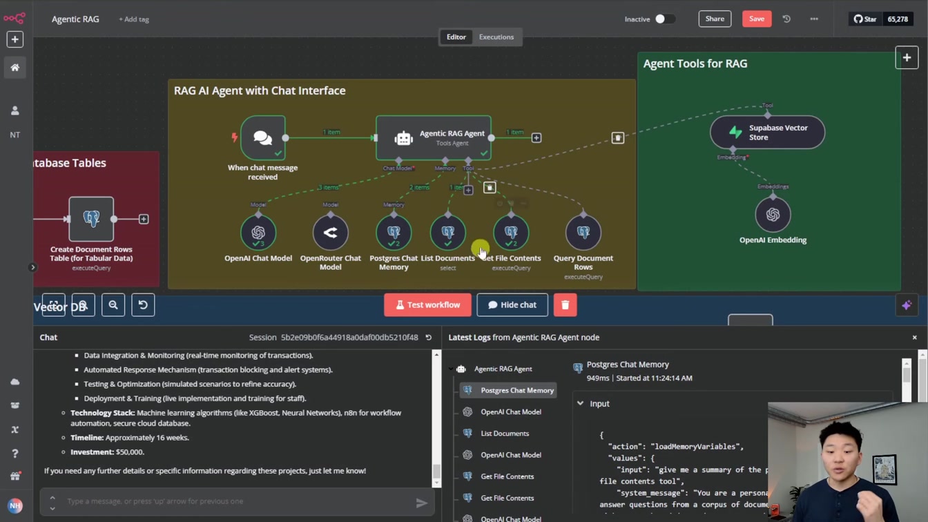The height and width of the screenshot is (522, 928).
Task: Select the Agentic RAG Agent node
Action: click(434, 138)
